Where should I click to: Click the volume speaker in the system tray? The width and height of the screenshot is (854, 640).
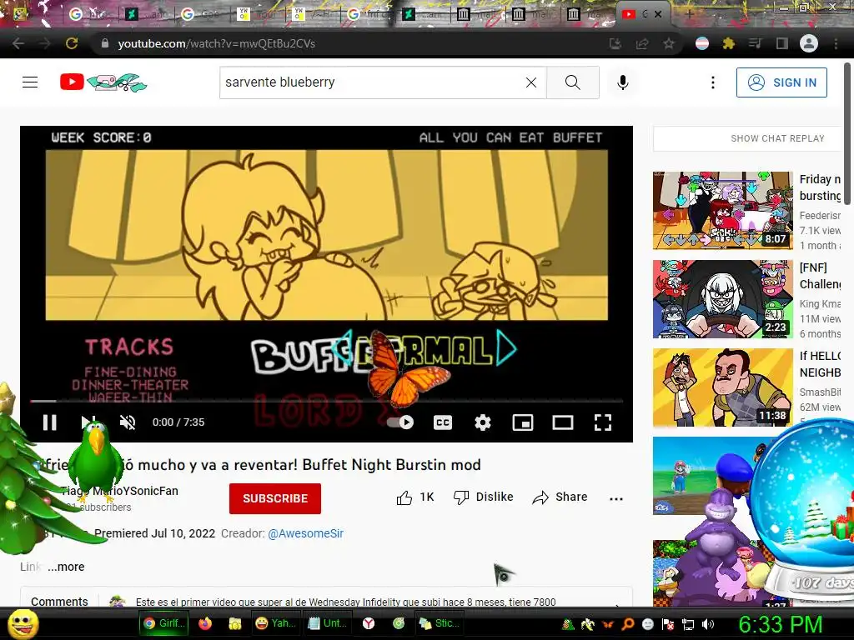coord(707,624)
